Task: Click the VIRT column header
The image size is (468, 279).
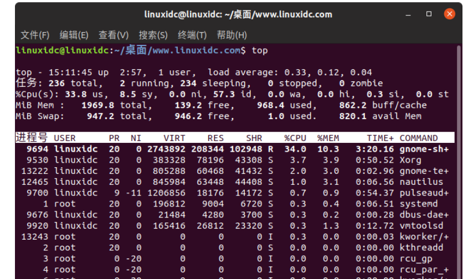Action: pyautogui.click(x=174, y=138)
